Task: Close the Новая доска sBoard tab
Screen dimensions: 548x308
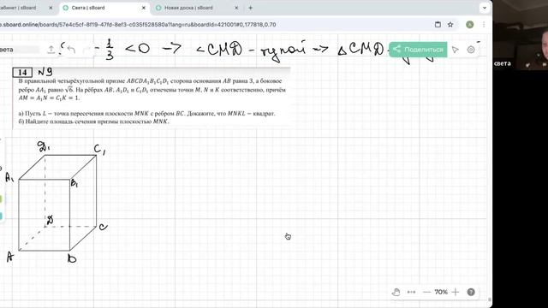Action: (x=236, y=8)
